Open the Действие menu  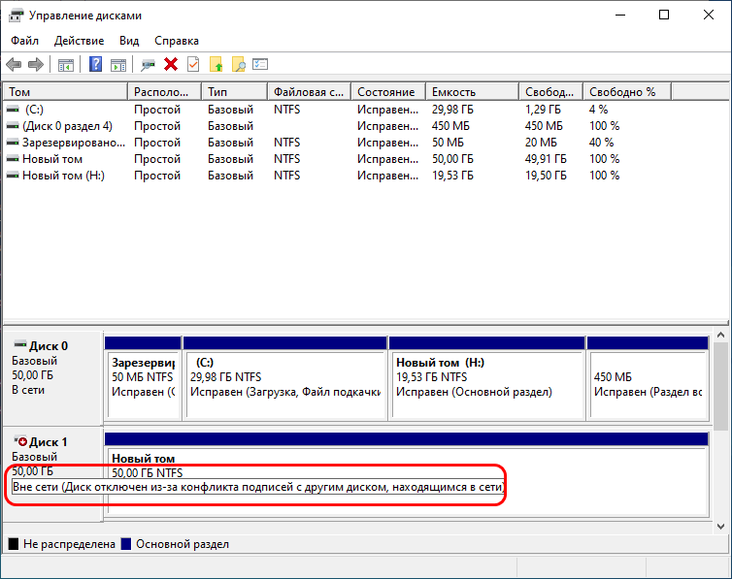79,41
